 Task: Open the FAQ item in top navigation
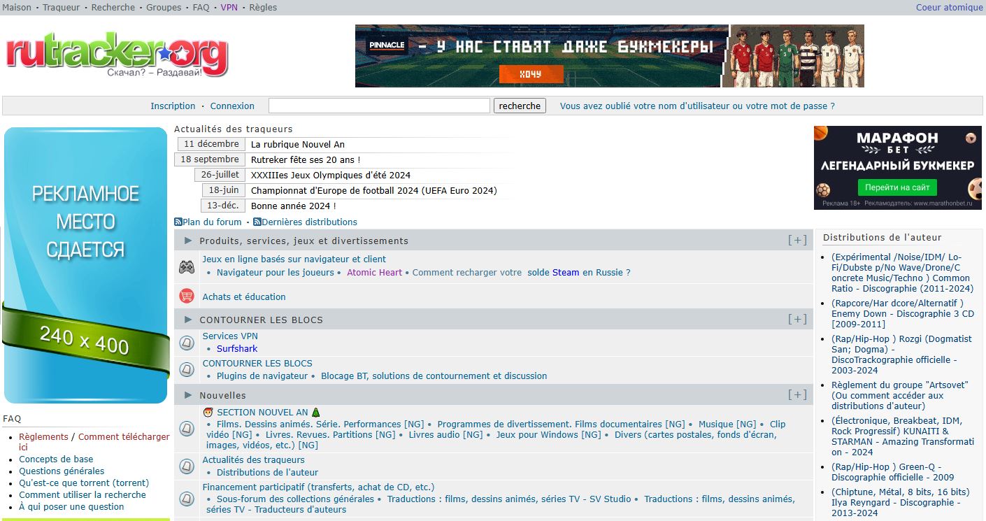pos(201,8)
